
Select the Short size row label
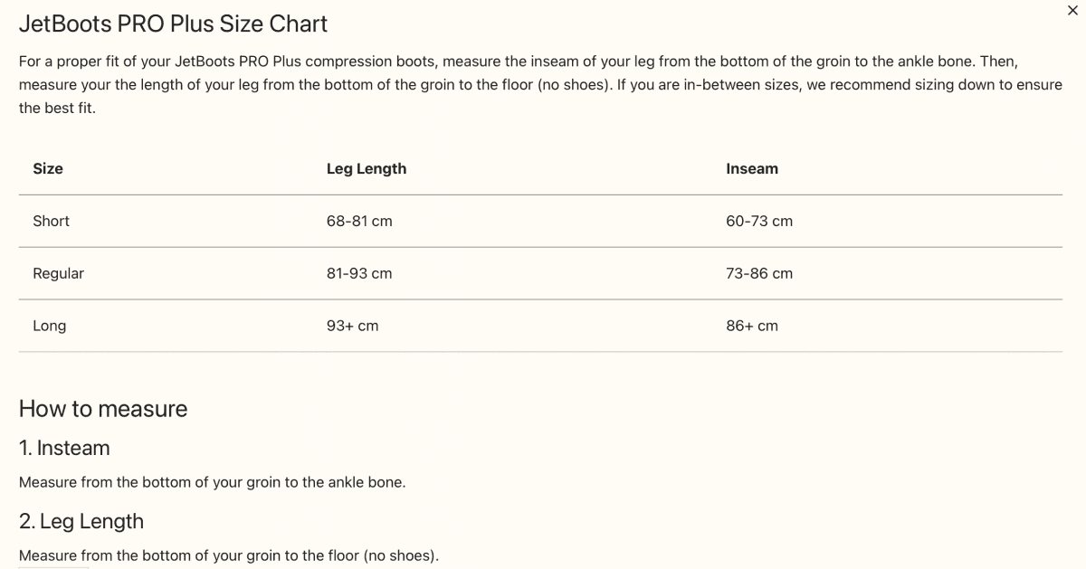pos(51,221)
